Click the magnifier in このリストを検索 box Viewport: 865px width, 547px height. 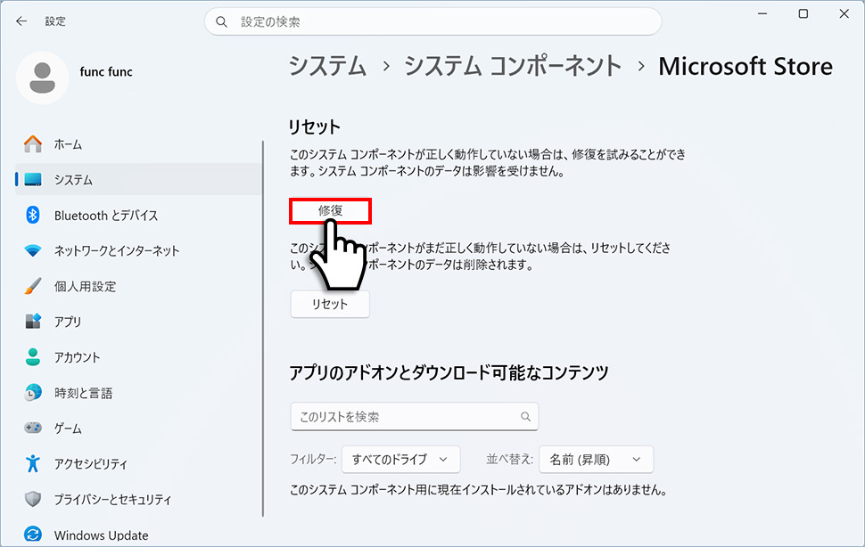point(526,416)
